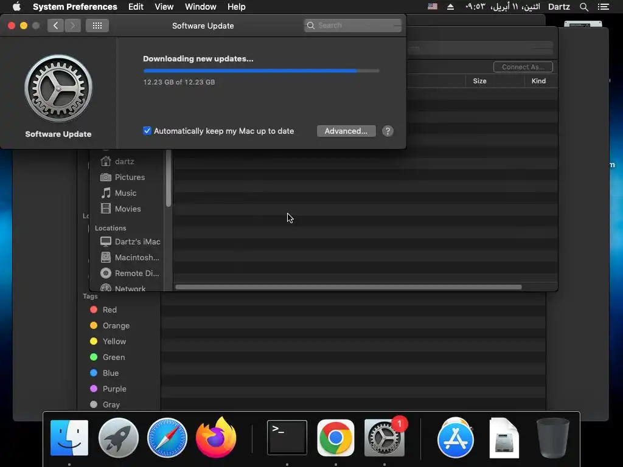
Task: Select dartz home folder in Finder sidebar
Action: (124, 161)
